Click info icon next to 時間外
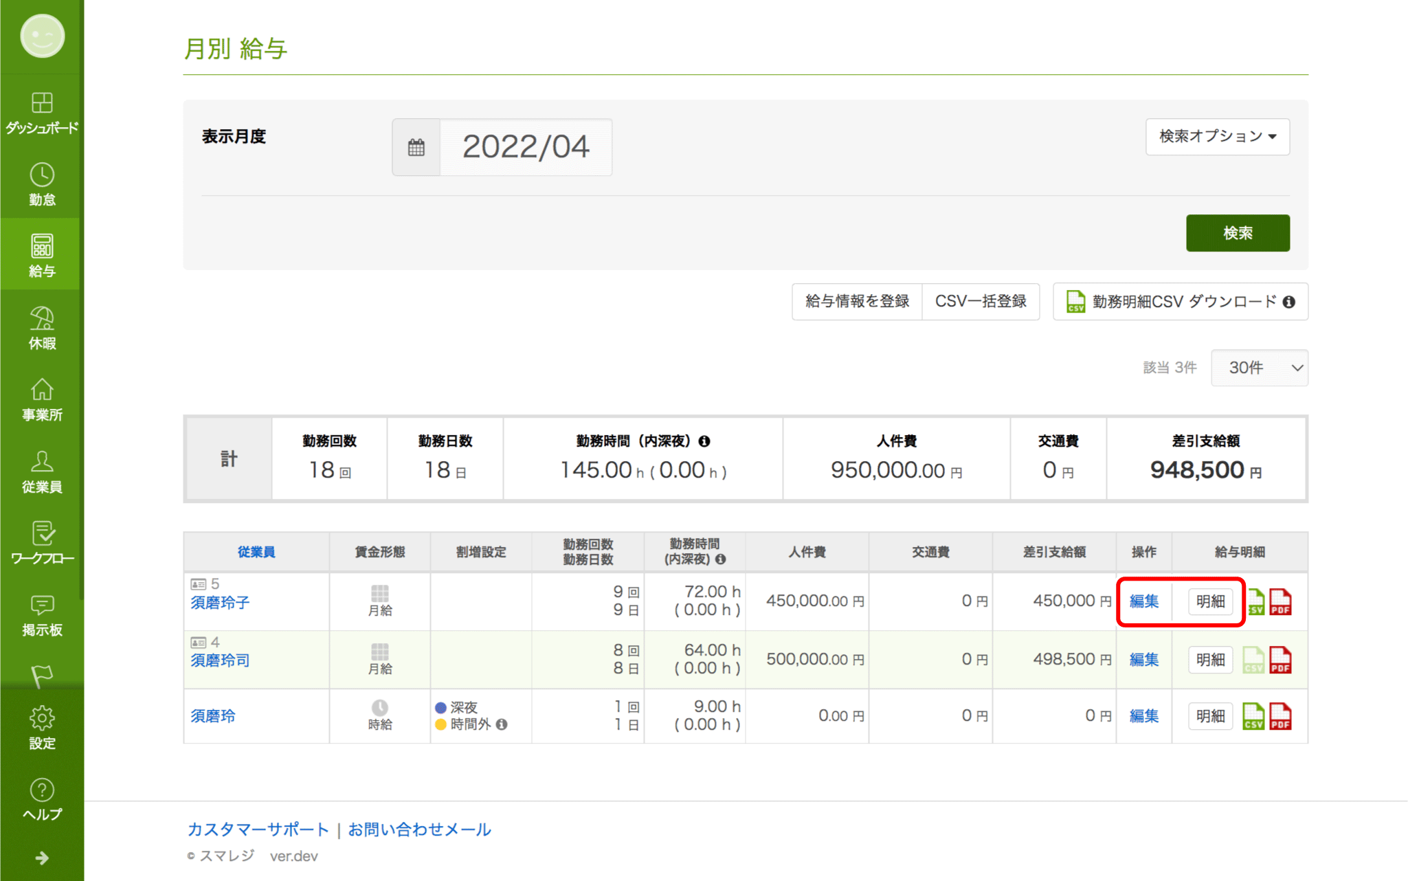The image size is (1408, 881). coord(502,724)
